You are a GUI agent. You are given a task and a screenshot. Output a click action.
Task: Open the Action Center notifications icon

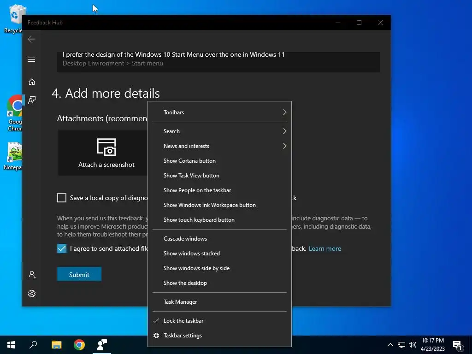point(458,345)
